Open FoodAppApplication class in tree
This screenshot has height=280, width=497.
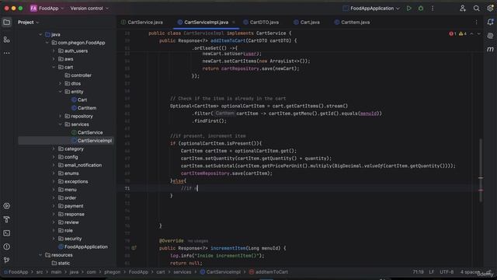[x=83, y=247]
